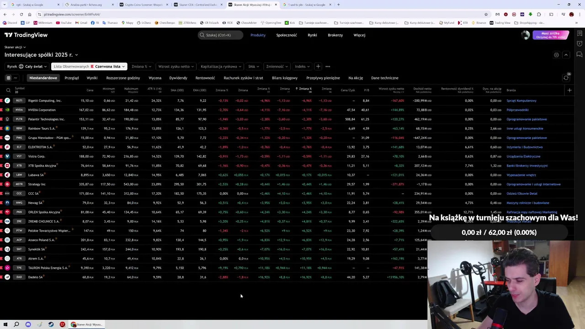
Task: Open the NVIDIA Corporation symbol link
Action: point(42,110)
